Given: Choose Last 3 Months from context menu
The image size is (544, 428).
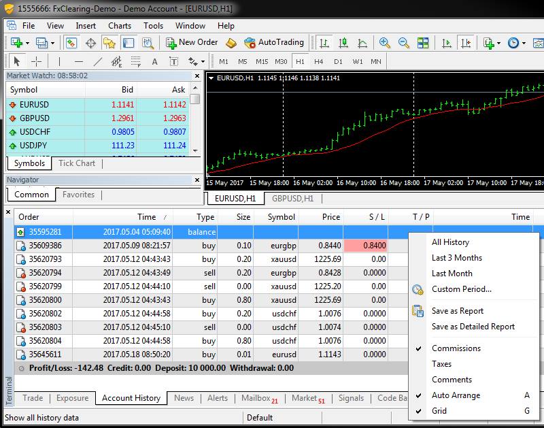Looking at the screenshot, I should 456,258.
